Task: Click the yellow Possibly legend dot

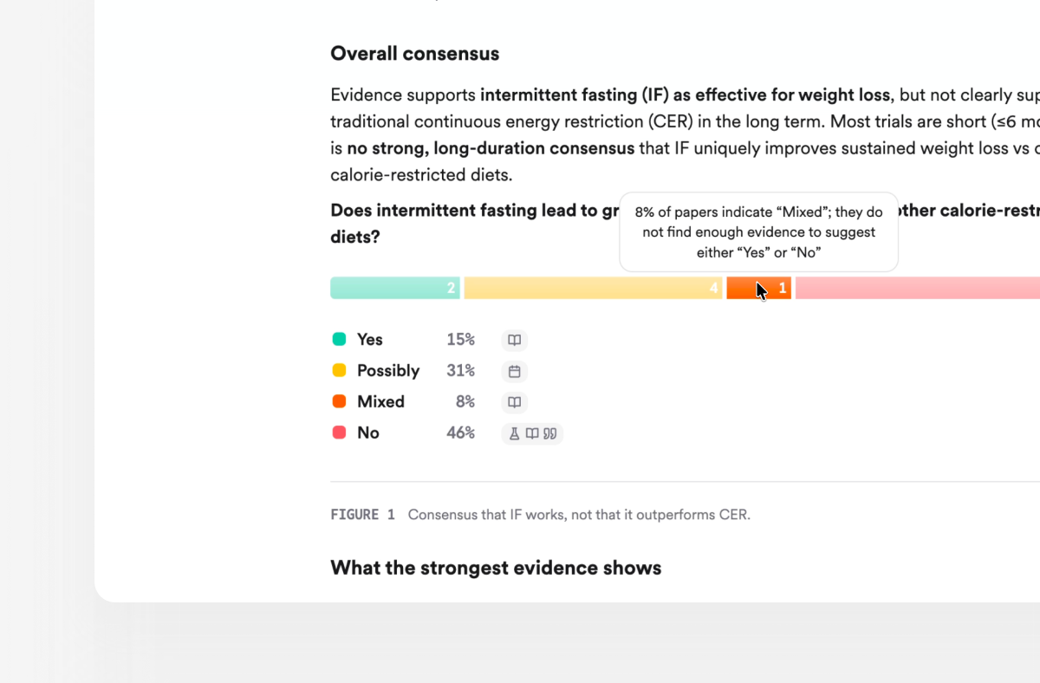Action: coord(340,371)
